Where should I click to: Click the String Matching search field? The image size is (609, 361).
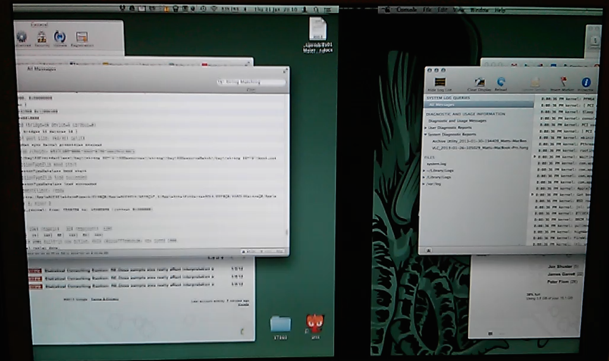tap(252, 82)
